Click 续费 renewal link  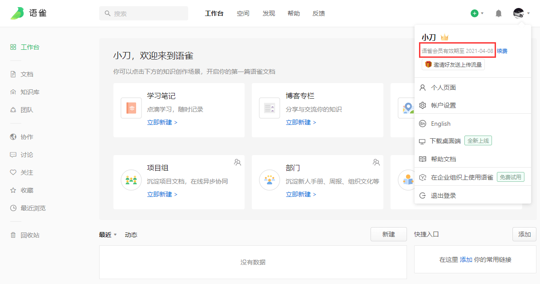tap(502, 51)
